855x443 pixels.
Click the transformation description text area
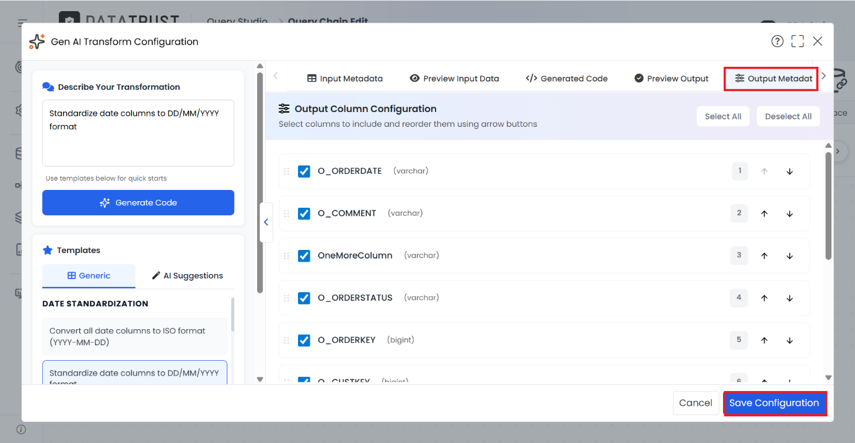coord(138,133)
